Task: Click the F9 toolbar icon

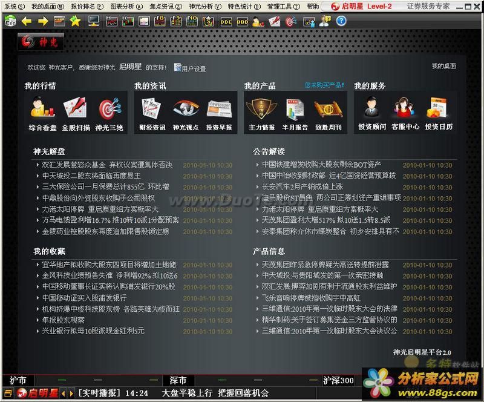Action: coord(176,21)
